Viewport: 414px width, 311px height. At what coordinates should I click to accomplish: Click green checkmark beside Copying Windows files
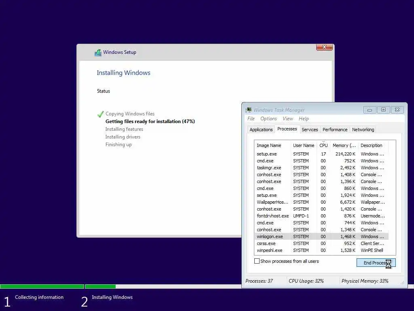tap(100, 114)
